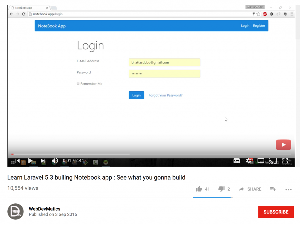The image size is (300, 225).
Task: Skip to the next video
Action: 43,161
